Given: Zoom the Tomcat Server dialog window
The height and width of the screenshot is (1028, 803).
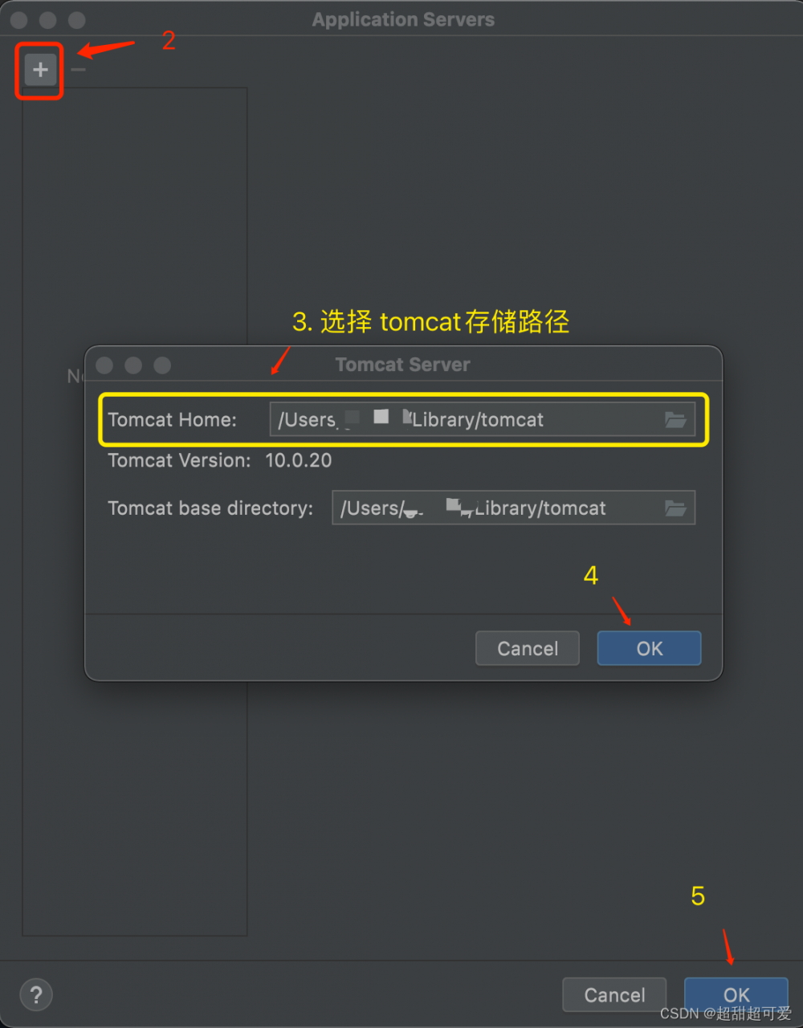Looking at the screenshot, I should tap(162, 365).
